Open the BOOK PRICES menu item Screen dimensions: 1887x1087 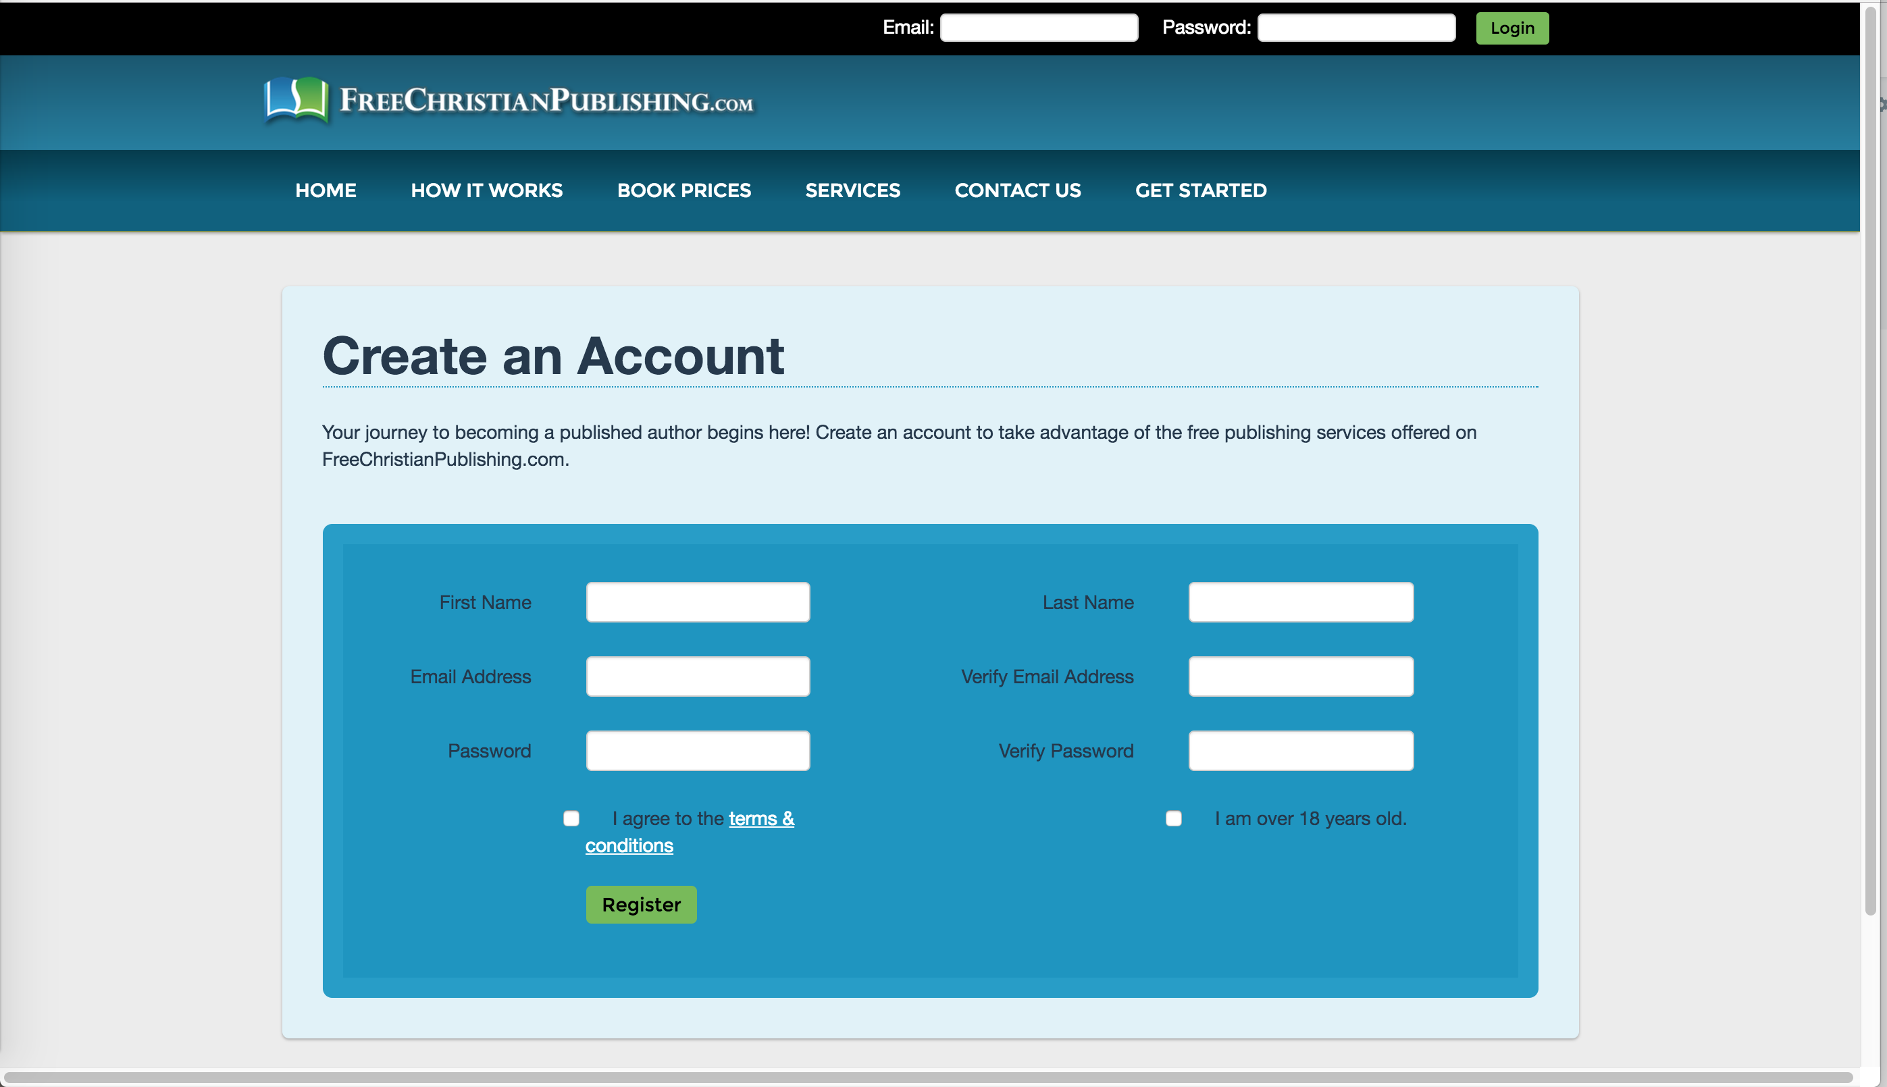[683, 190]
